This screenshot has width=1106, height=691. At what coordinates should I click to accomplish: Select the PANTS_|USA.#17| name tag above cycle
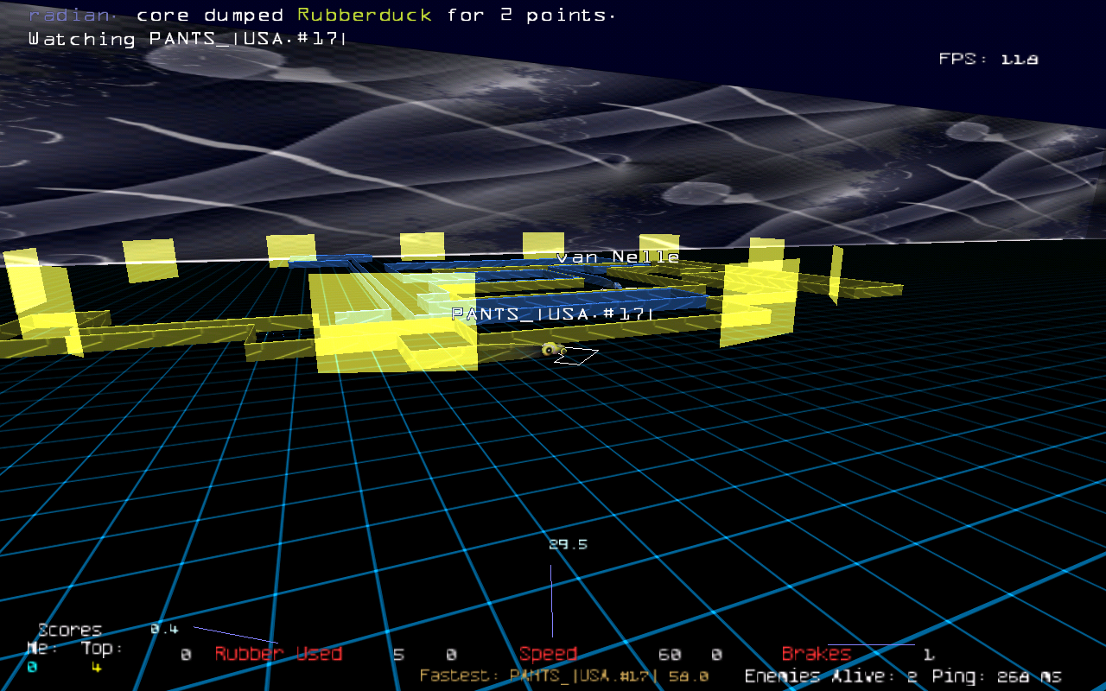pos(551,314)
